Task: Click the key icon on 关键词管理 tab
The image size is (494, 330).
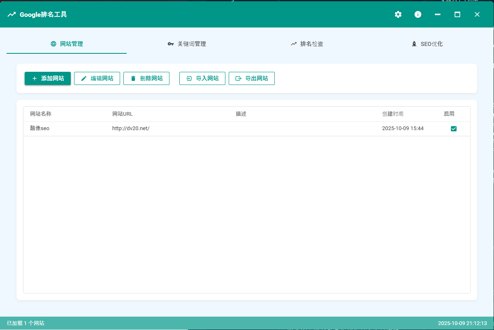Action: coord(171,44)
